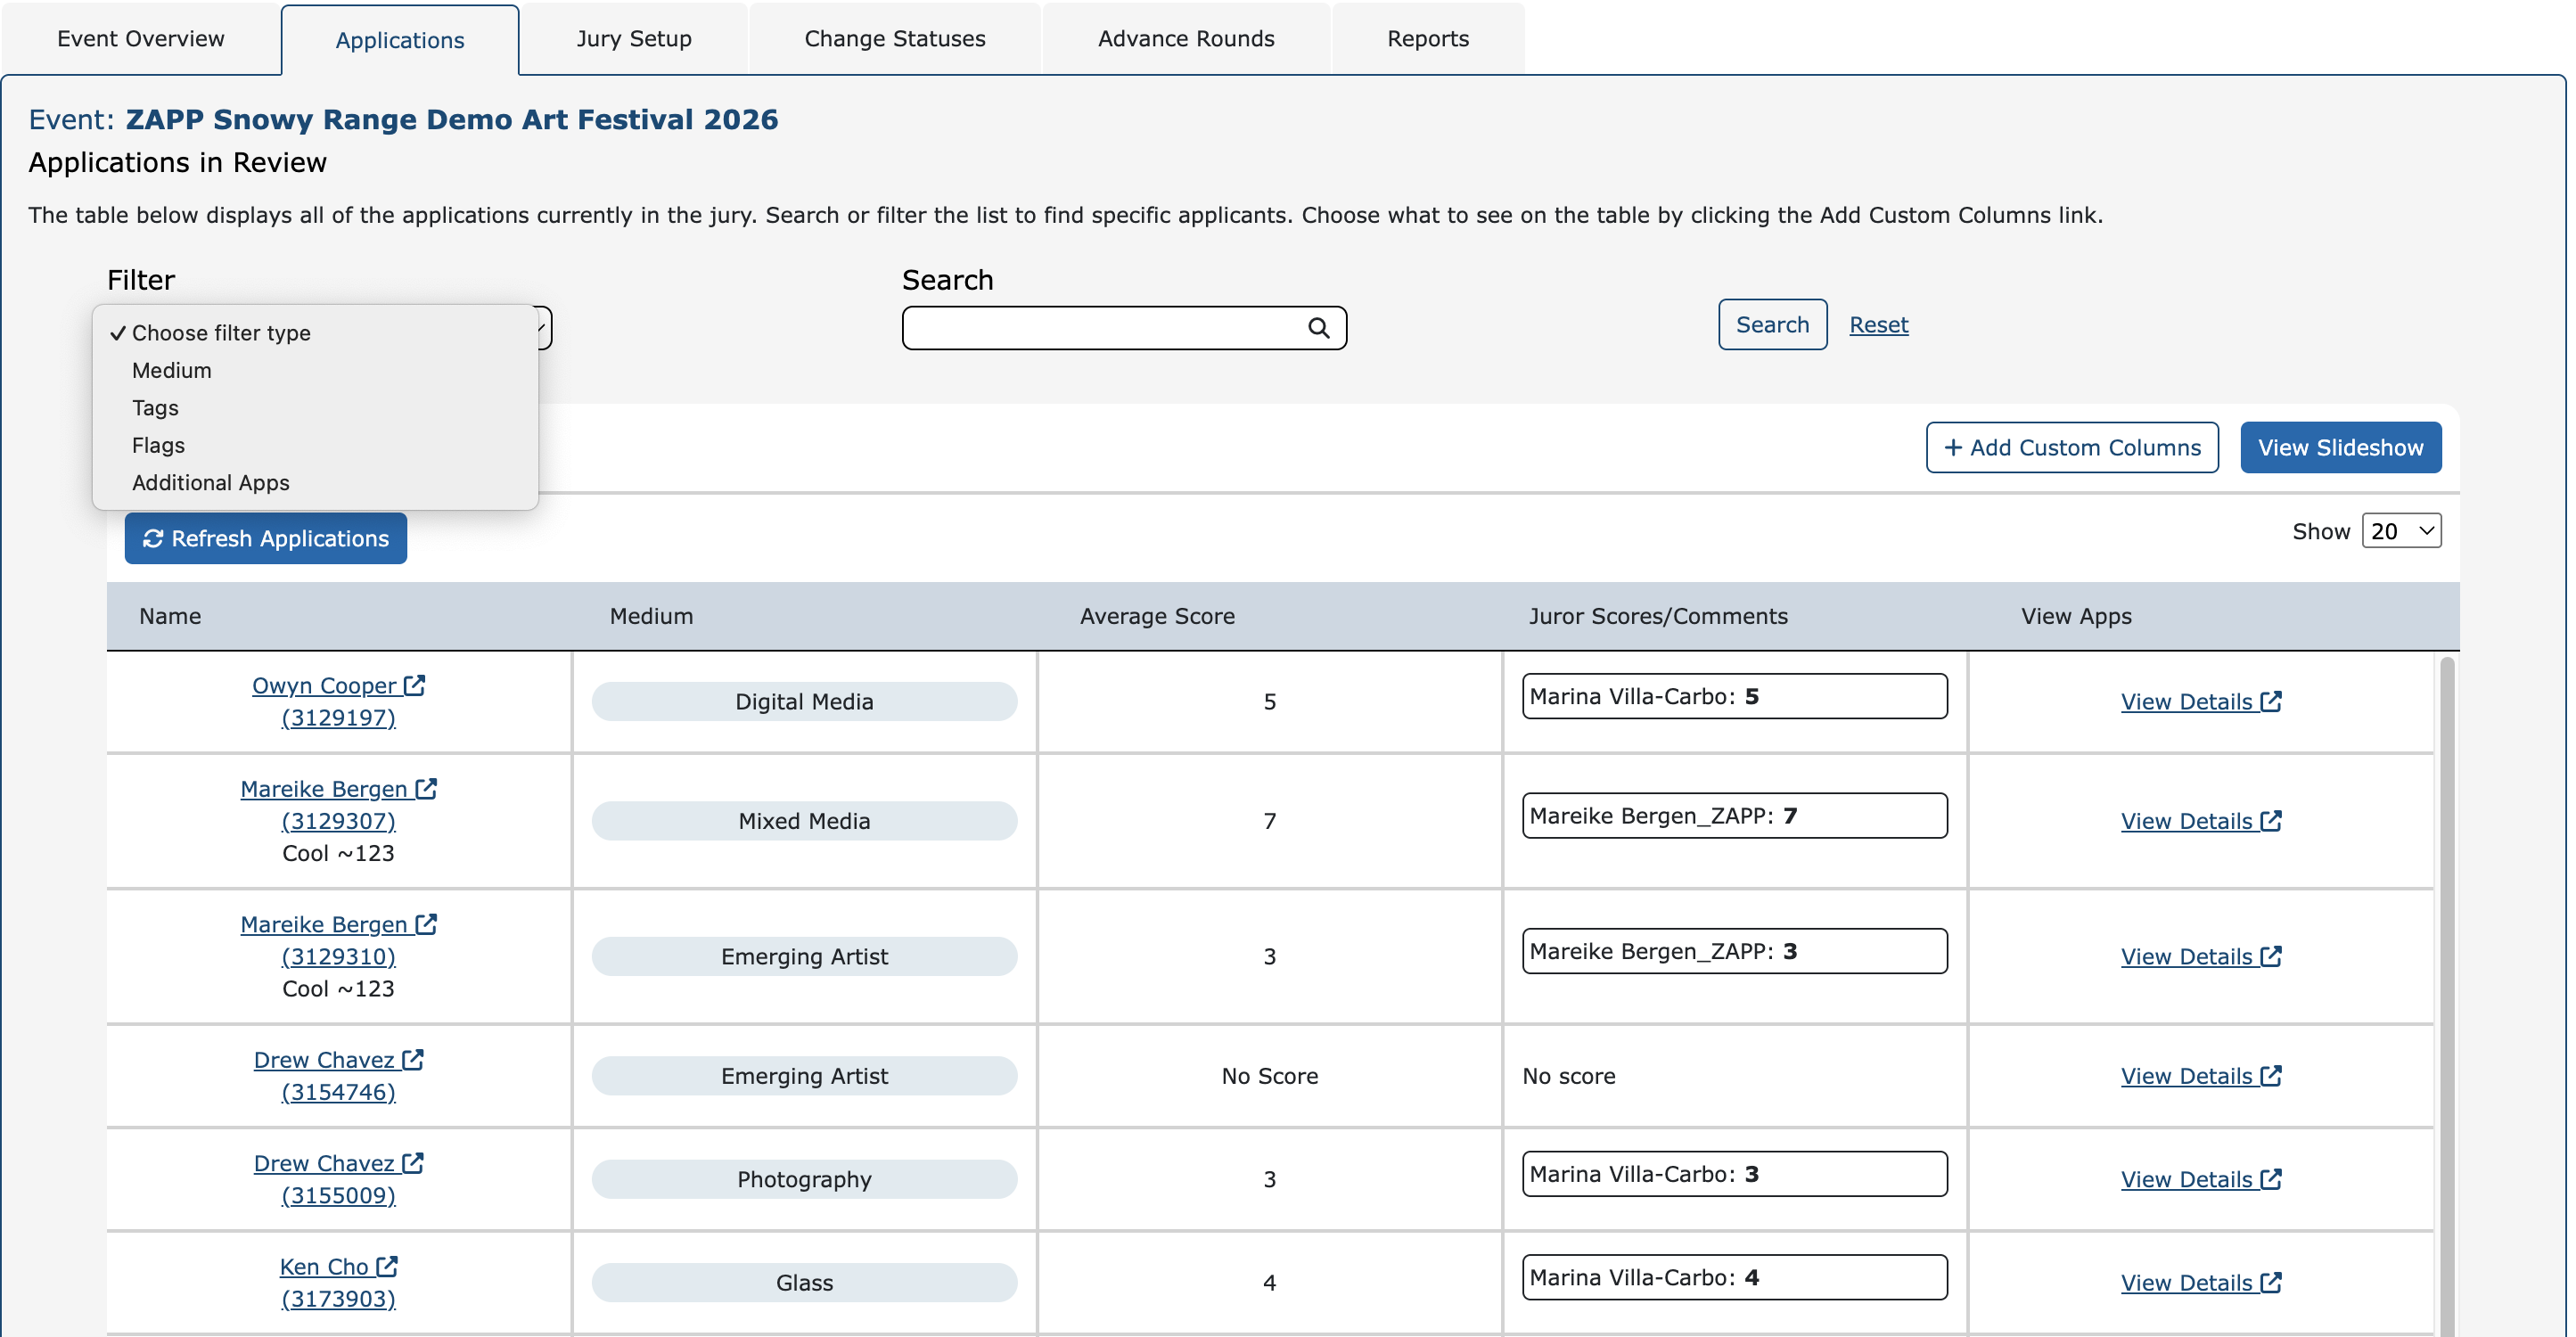
Task: Choose Flags in the filter dropdown
Action: (315, 445)
